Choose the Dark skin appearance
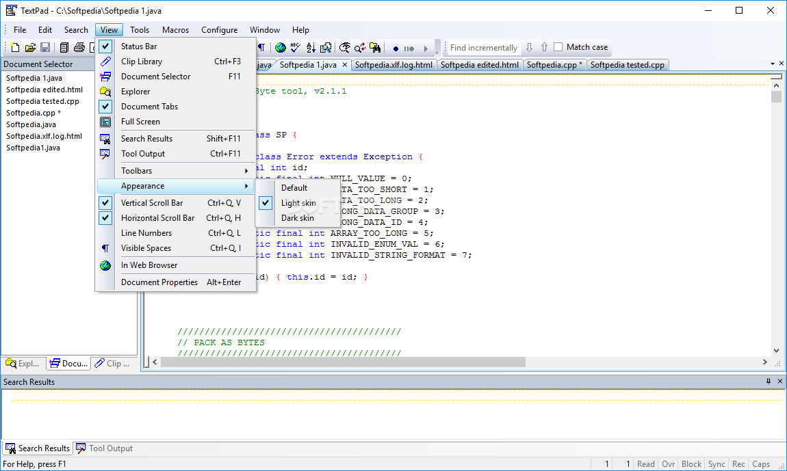Image resolution: width=787 pixels, height=471 pixels. [x=298, y=217]
